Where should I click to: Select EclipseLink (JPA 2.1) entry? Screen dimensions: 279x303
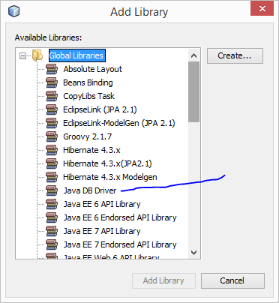coord(100,109)
